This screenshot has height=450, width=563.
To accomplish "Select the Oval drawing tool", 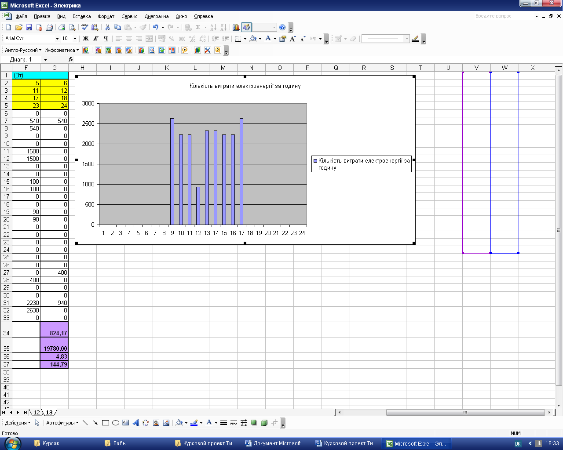I will pyautogui.click(x=116, y=423).
